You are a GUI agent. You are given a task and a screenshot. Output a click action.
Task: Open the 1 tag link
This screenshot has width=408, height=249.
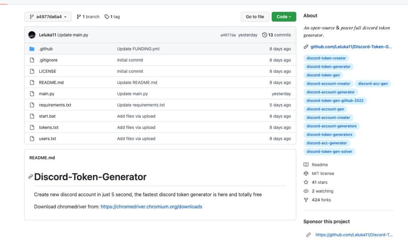[112, 17]
